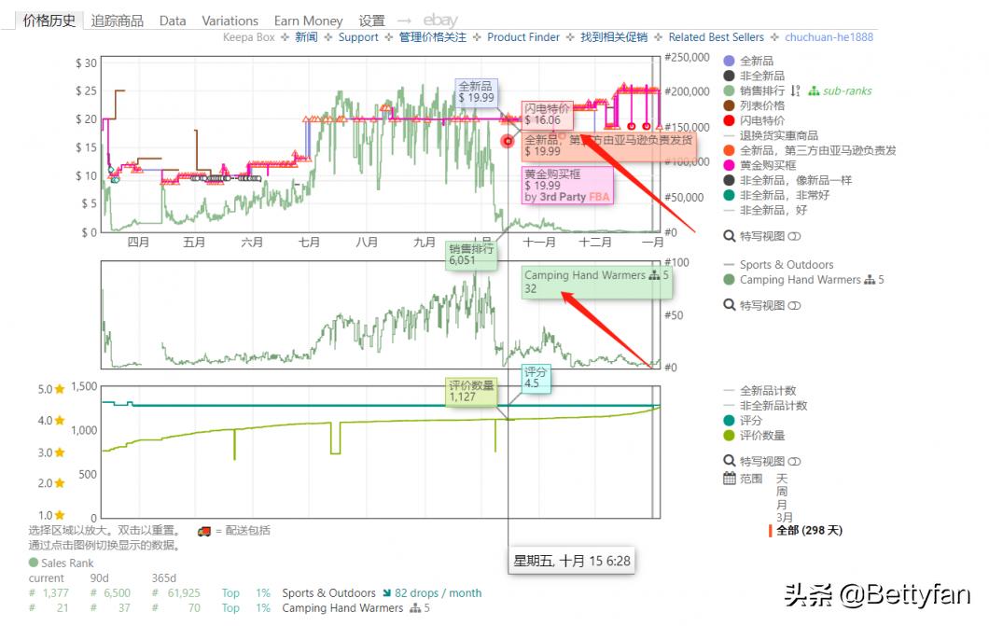Open the Variations tab
This screenshot has height=626, width=989.
tap(230, 21)
